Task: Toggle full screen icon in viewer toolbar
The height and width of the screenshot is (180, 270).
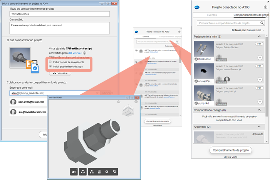Action: point(114,172)
